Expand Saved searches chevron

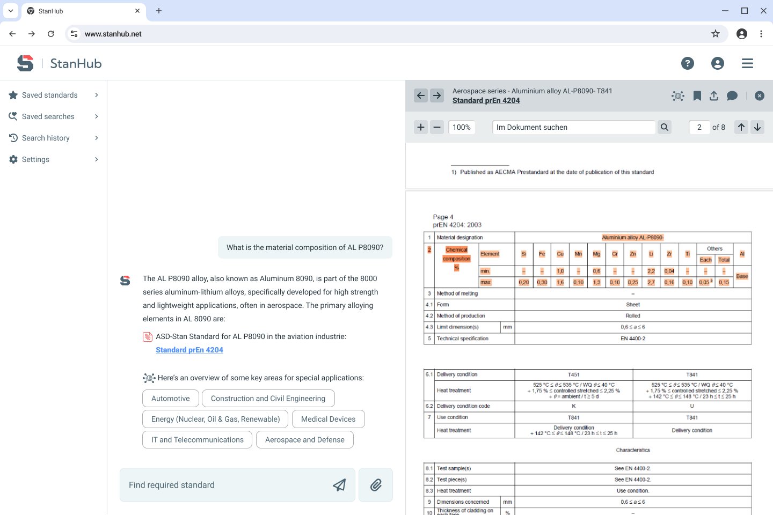pyautogui.click(x=97, y=116)
